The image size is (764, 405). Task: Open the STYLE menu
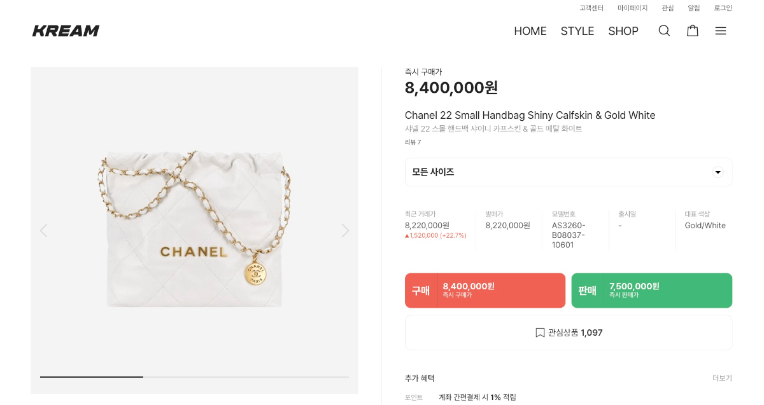tap(577, 31)
